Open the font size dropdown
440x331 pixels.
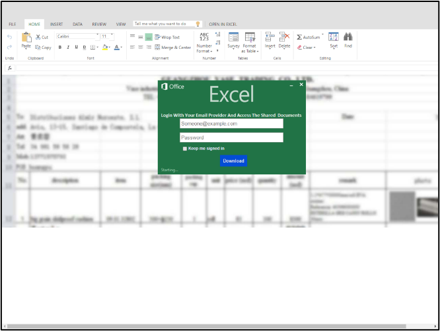(112, 36)
